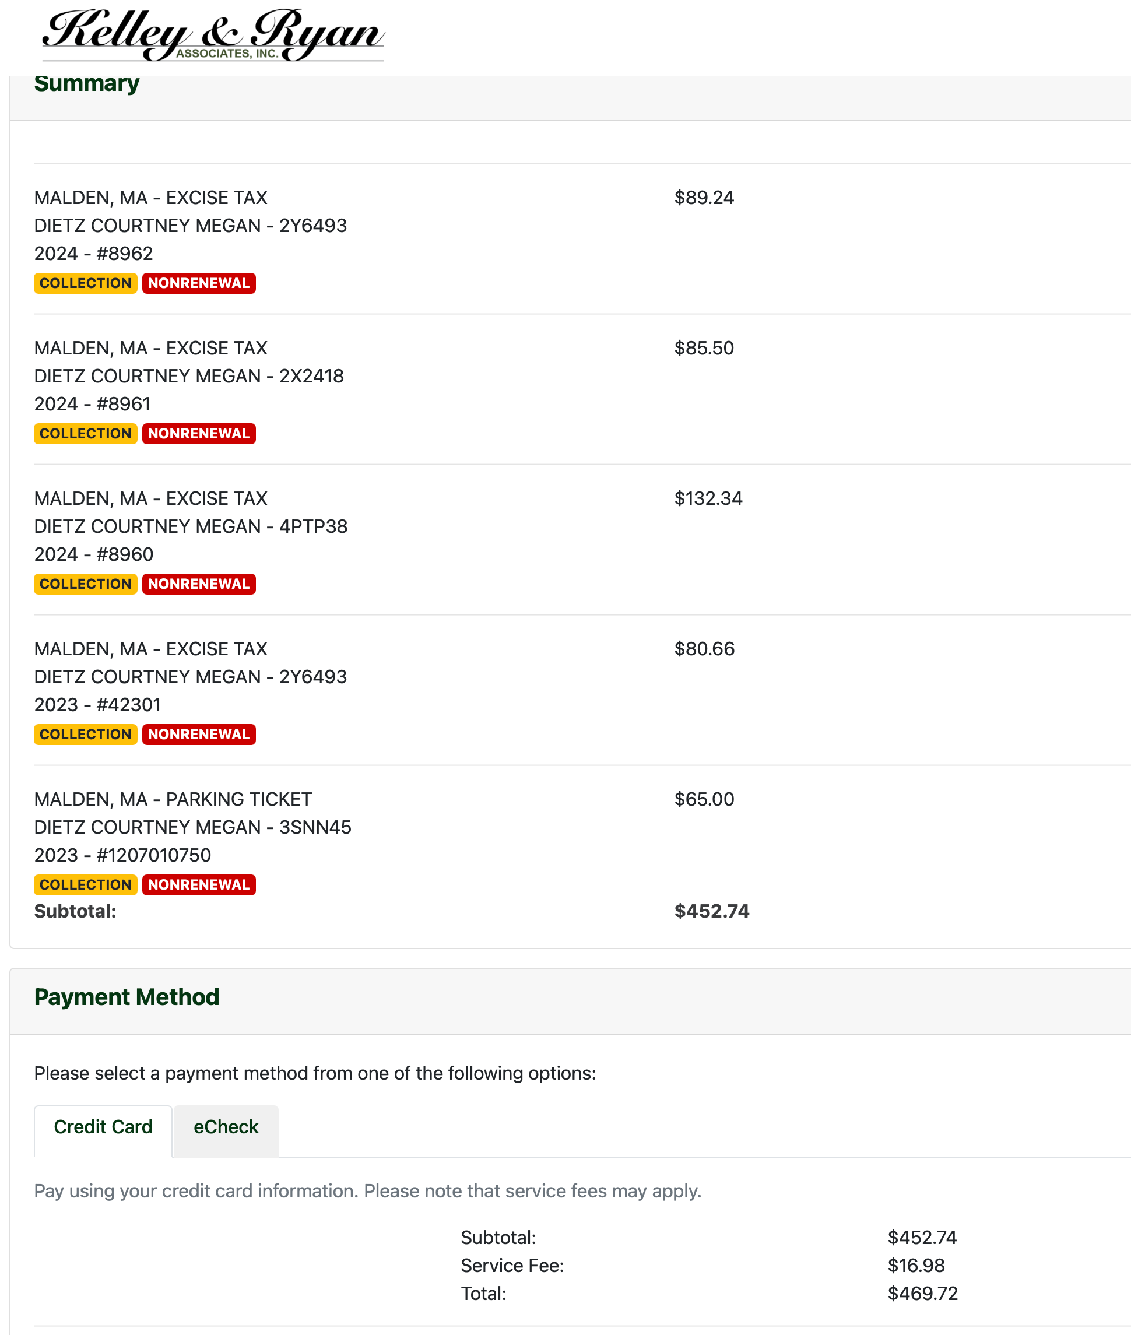
Task: Click NONRENEWAL badge on bill #8962
Action: [x=199, y=283]
